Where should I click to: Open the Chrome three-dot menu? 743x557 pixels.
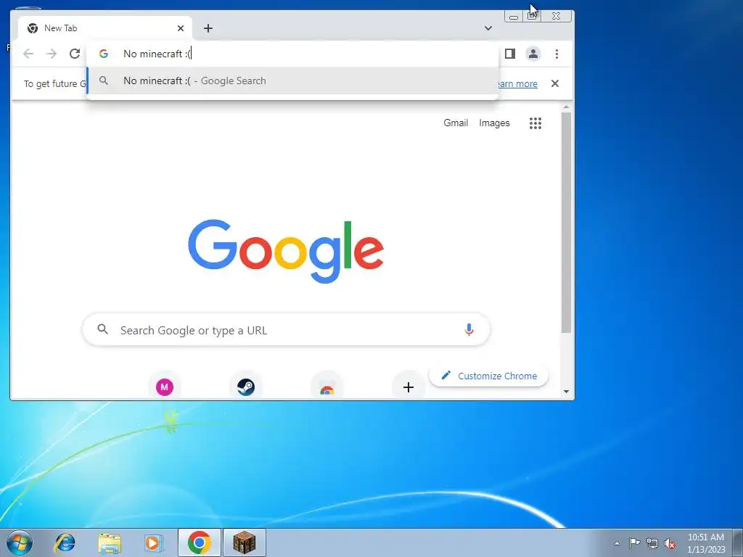tap(557, 54)
